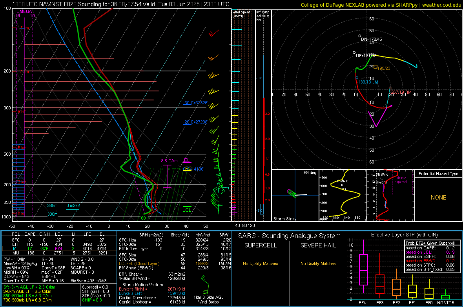
Task: Click the Bunkers Left = 139/13 kt line
Action: coord(152,293)
